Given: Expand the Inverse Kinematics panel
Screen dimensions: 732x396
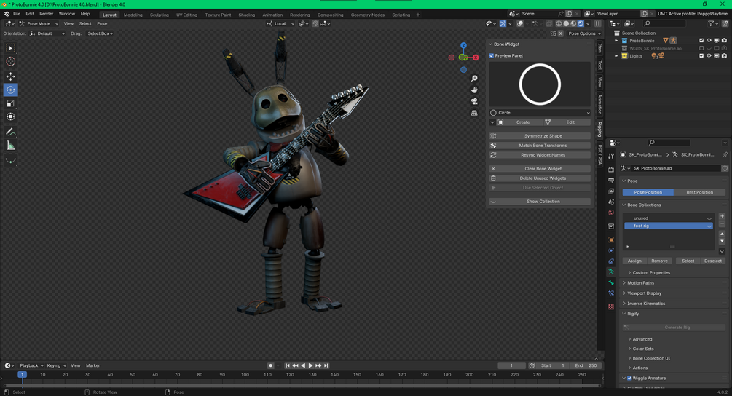Looking at the screenshot, I should coord(645,303).
